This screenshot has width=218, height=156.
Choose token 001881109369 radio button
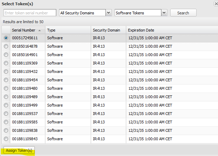[x=6, y=63]
